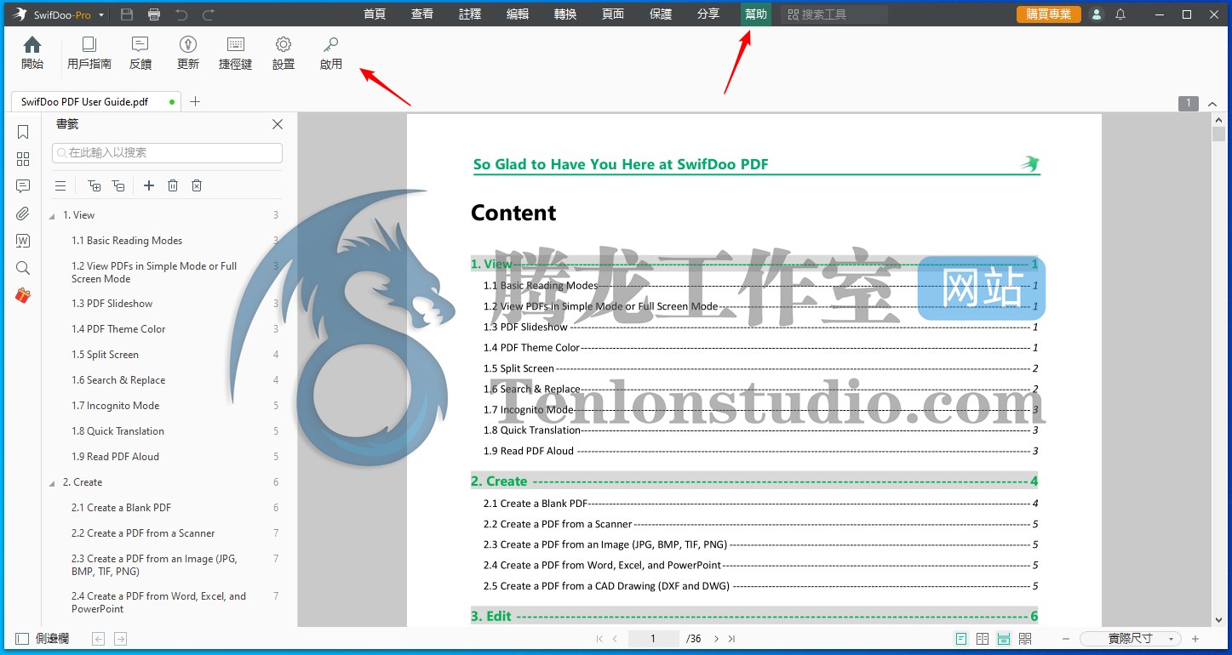The image size is (1232, 655).
Task: Click the bookmark search field
Action: 167,153
